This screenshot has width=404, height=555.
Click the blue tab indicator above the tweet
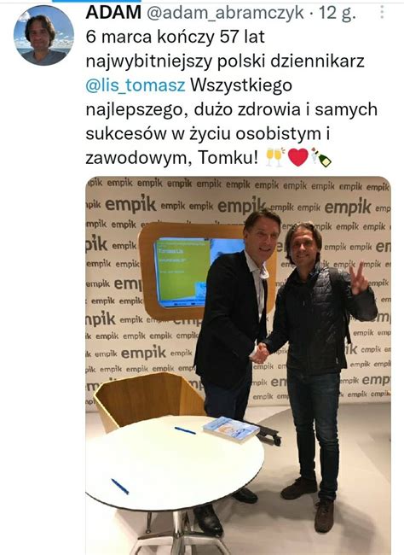coord(96,1)
